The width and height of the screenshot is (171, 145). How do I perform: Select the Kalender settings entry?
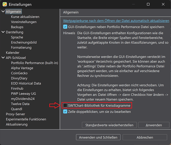point(12,53)
